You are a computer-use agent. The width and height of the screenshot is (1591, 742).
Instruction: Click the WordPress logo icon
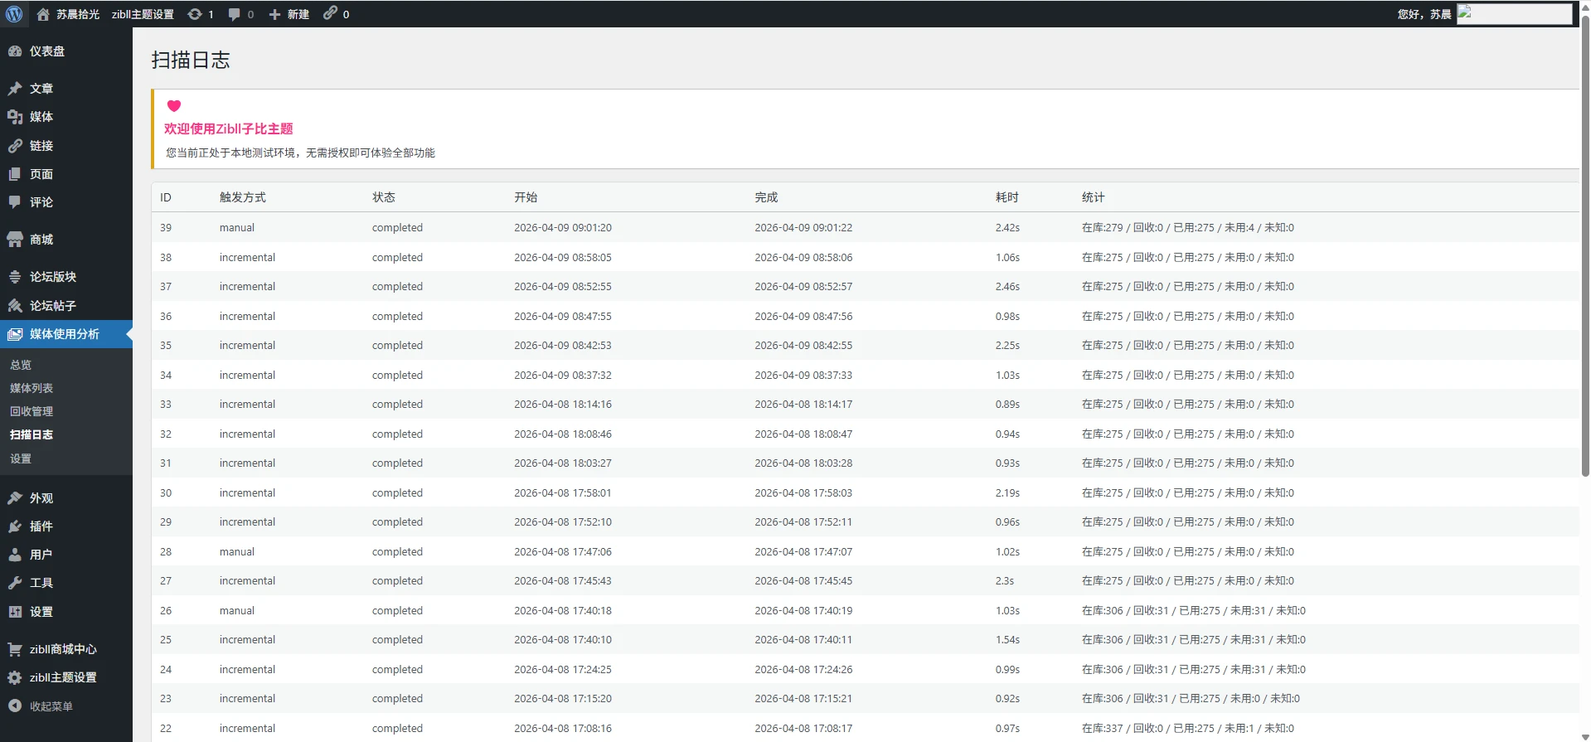(x=14, y=14)
